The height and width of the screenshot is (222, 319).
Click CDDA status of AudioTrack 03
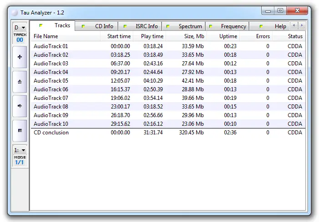pyautogui.click(x=295, y=64)
